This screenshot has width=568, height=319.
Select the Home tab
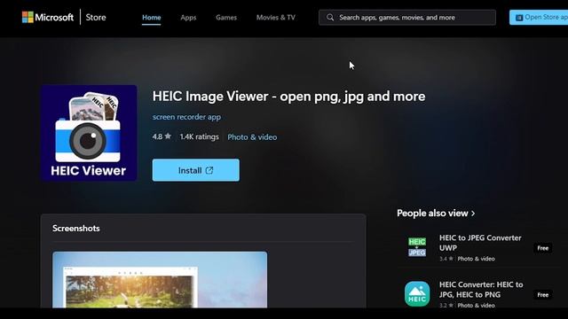coord(152,18)
